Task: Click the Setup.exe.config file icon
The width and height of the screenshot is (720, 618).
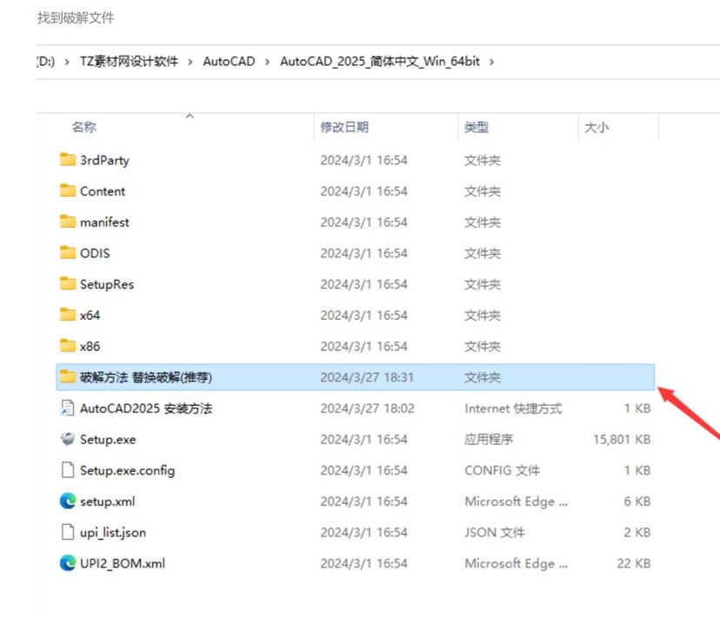Action: (x=68, y=469)
